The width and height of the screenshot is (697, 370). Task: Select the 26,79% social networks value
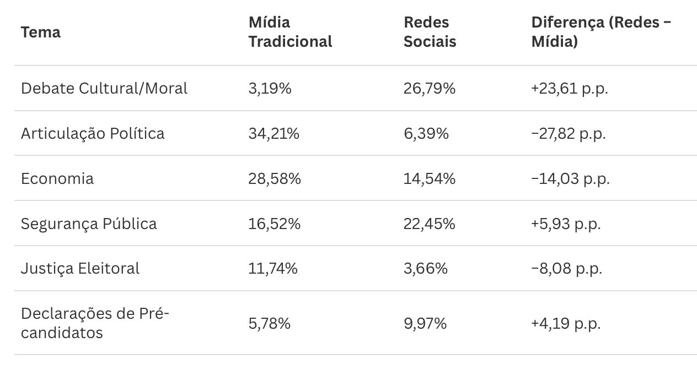430,88
